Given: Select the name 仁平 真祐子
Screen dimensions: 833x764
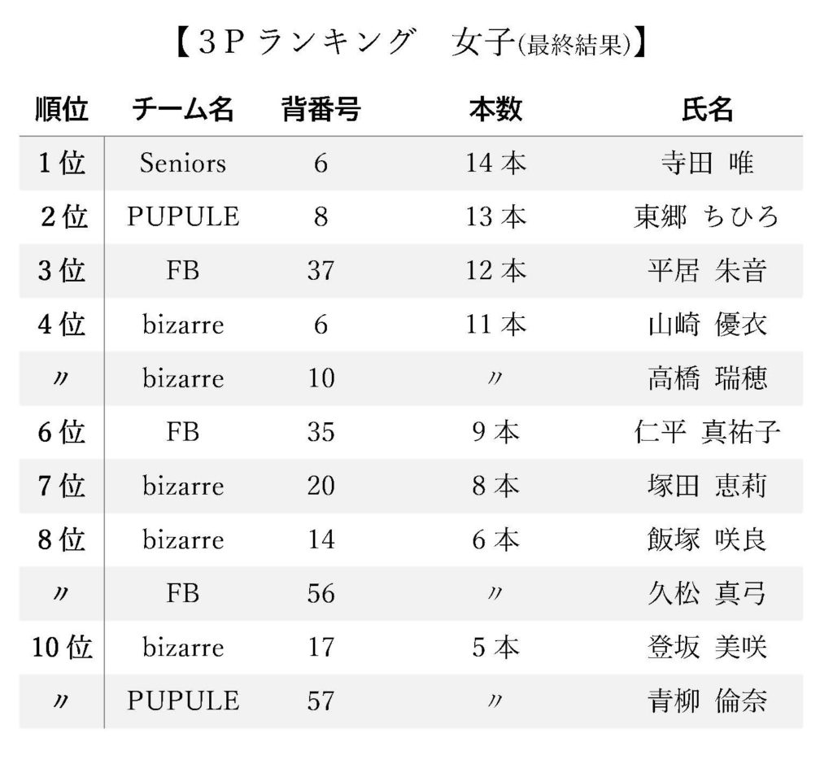Looking at the screenshot, I should click(x=707, y=432).
